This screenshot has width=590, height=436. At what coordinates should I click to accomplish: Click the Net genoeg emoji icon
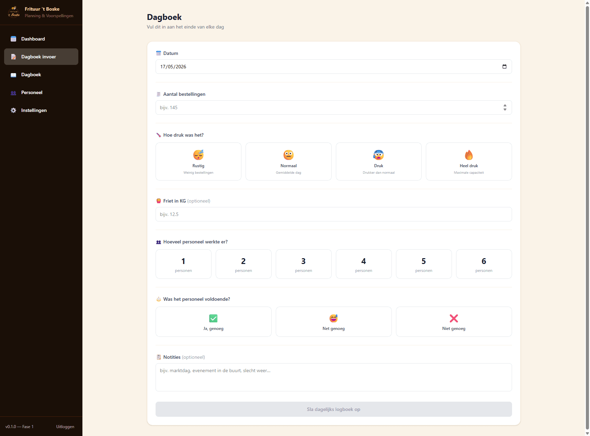pos(333,318)
